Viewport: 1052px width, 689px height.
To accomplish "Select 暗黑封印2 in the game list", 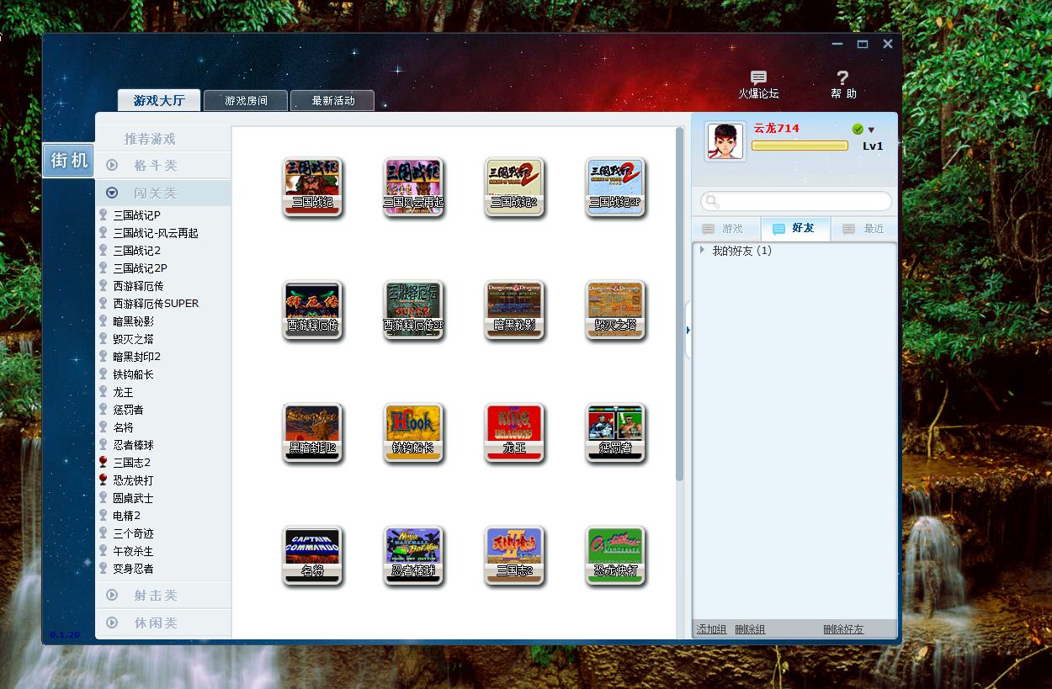I will click(136, 357).
